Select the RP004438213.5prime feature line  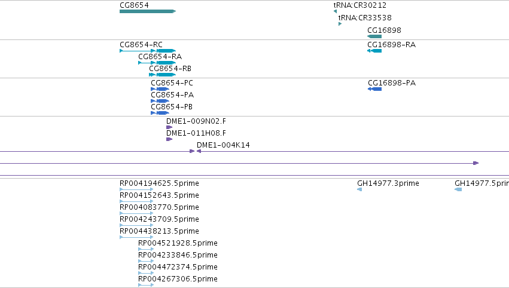tap(136, 237)
